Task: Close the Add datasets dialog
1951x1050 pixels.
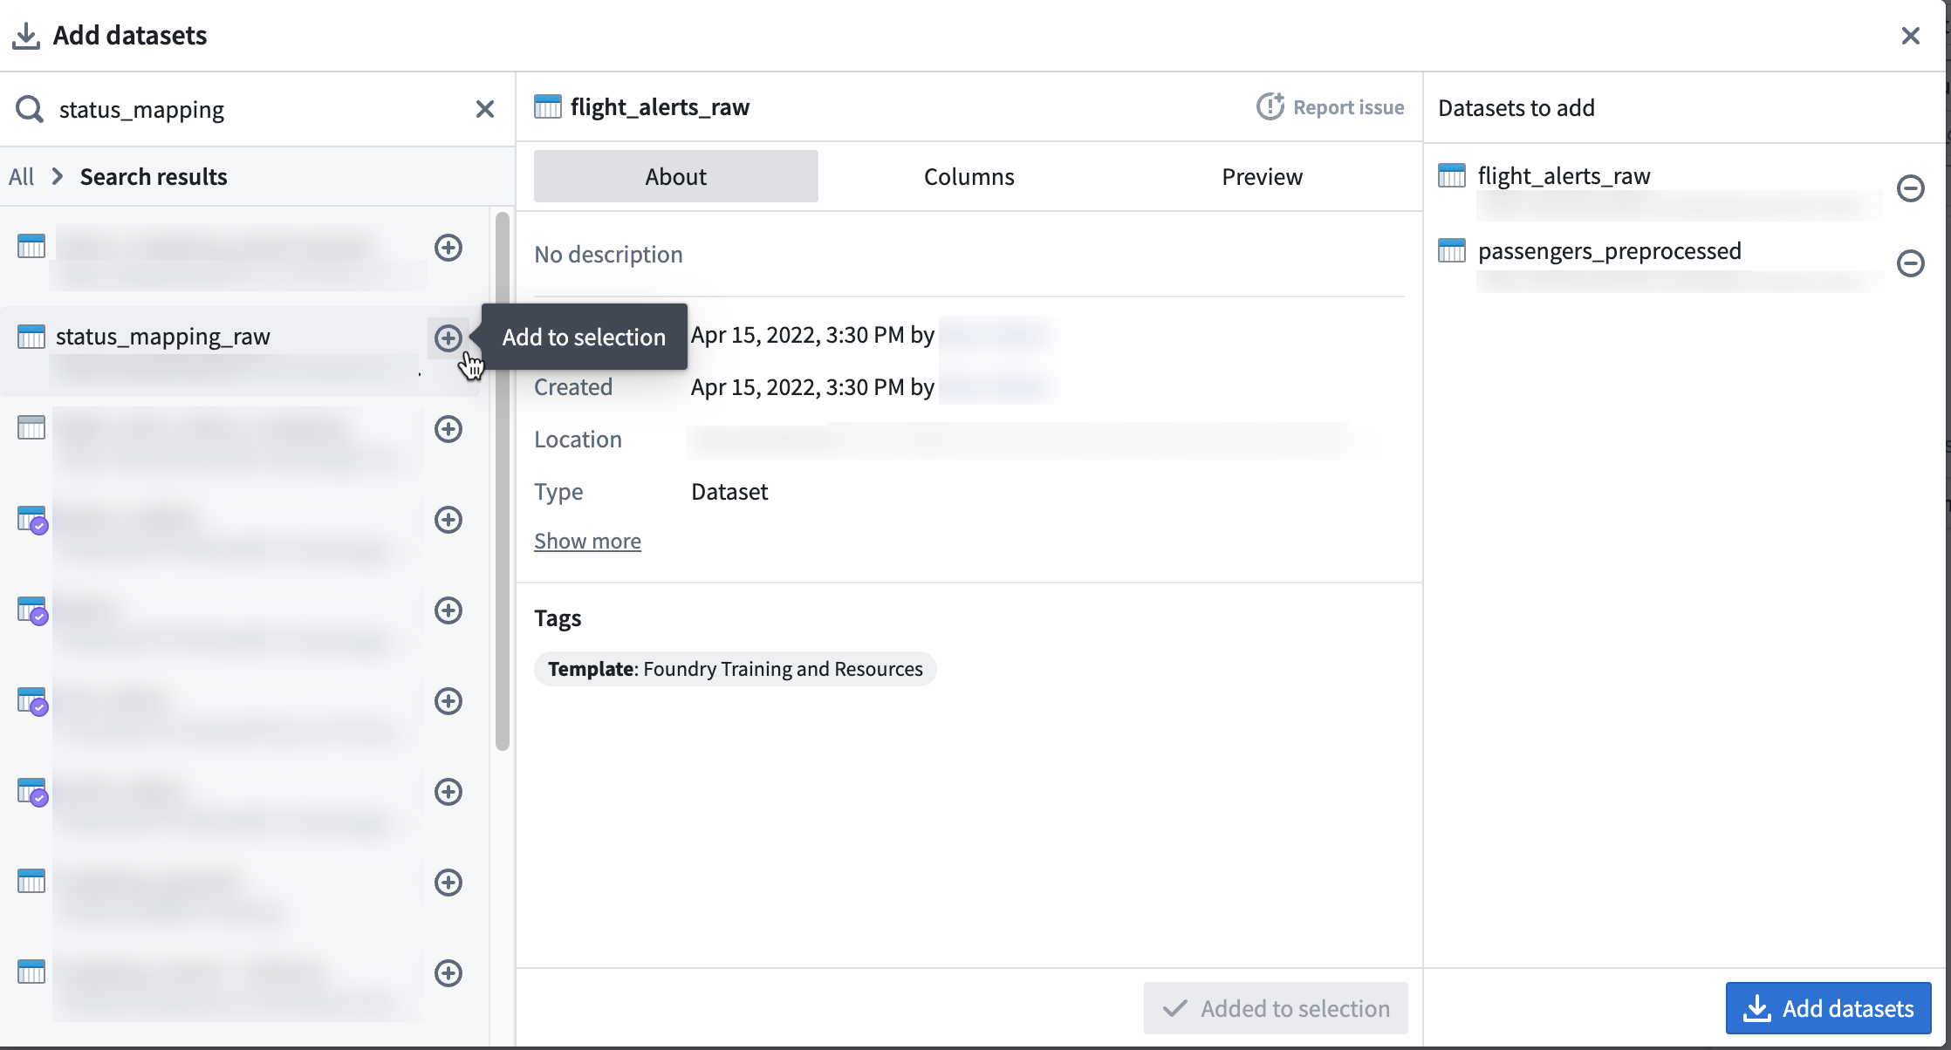Action: click(1910, 36)
